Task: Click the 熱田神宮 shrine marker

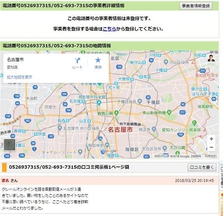Action: (107, 145)
